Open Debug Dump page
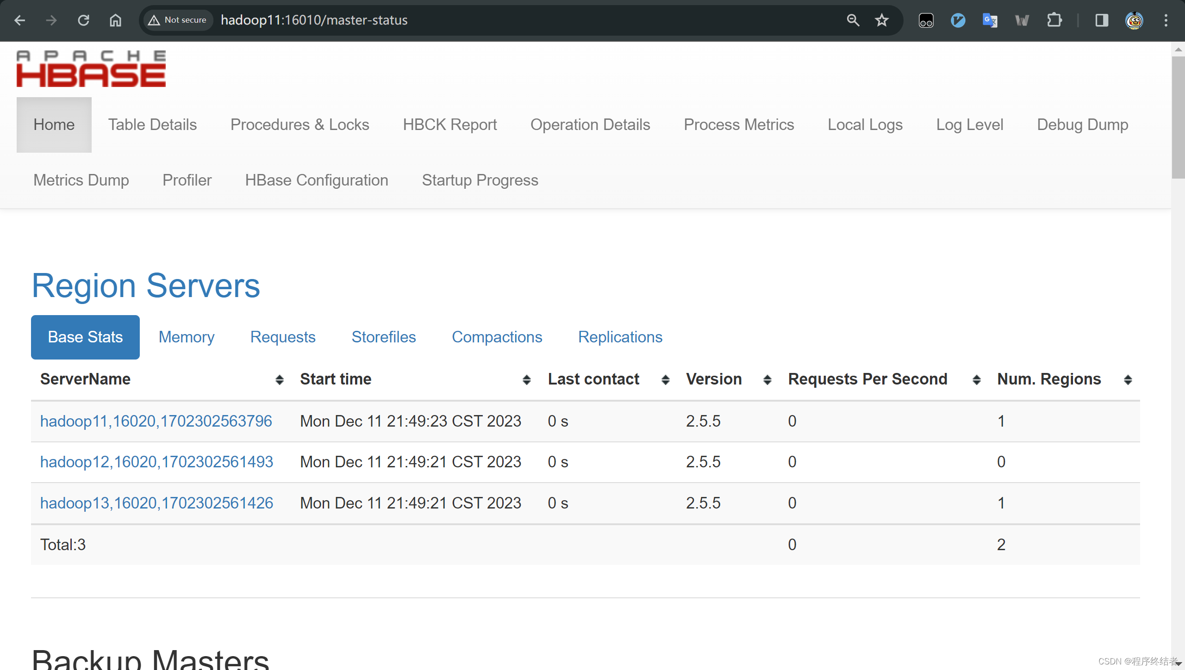1185x670 pixels. pos(1082,124)
